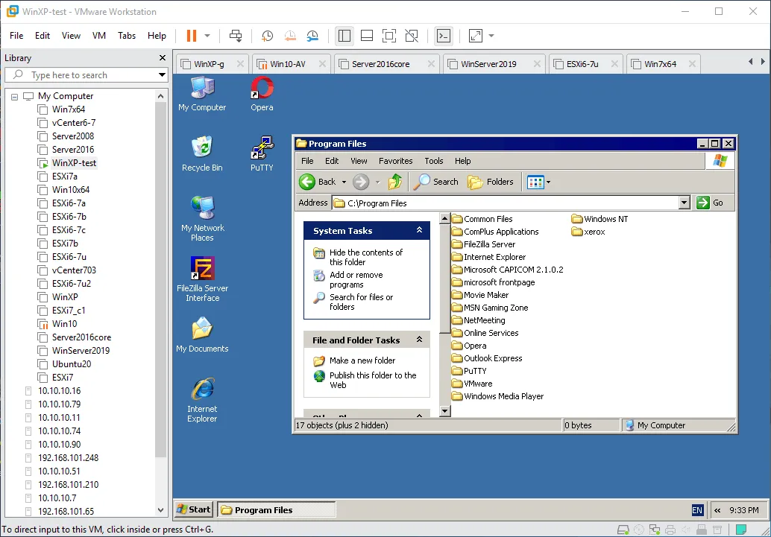This screenshot has height=537, width=771.
Task: Open the snapshot manager icon
Action: [x=312, y=36]
